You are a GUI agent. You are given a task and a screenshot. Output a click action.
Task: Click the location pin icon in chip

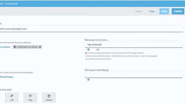pos(15,47)
